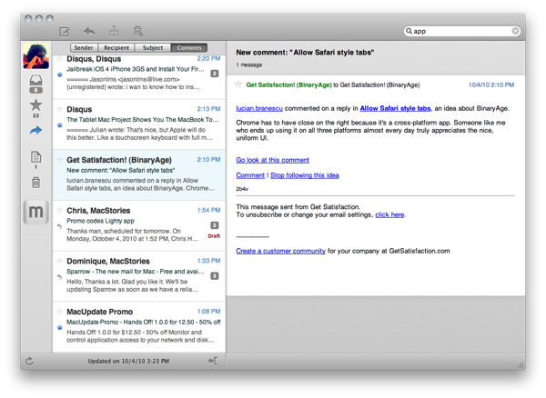Image resolution: width=546 pixels, height=398 pixels.
Task: Star the MacUpdate Promo message
Action: coord(59,311)
